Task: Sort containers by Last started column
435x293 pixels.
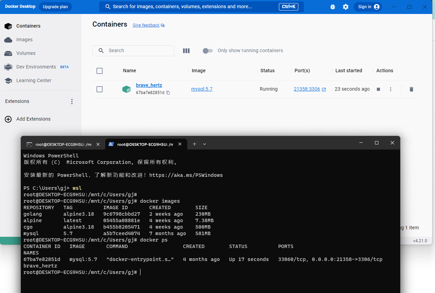Action: (349, 71)
